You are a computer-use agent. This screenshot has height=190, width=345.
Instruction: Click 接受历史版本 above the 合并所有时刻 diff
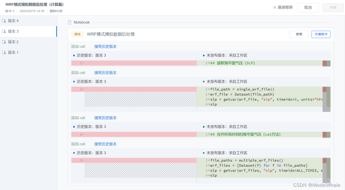tap(105, 118)
